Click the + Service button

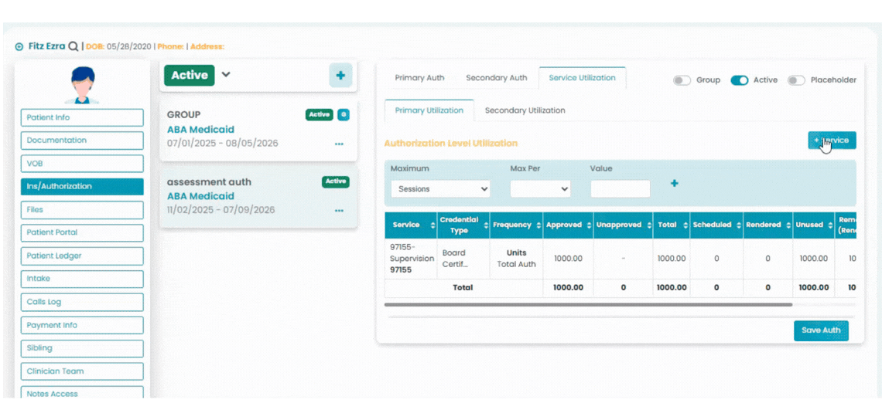(832, 141)
